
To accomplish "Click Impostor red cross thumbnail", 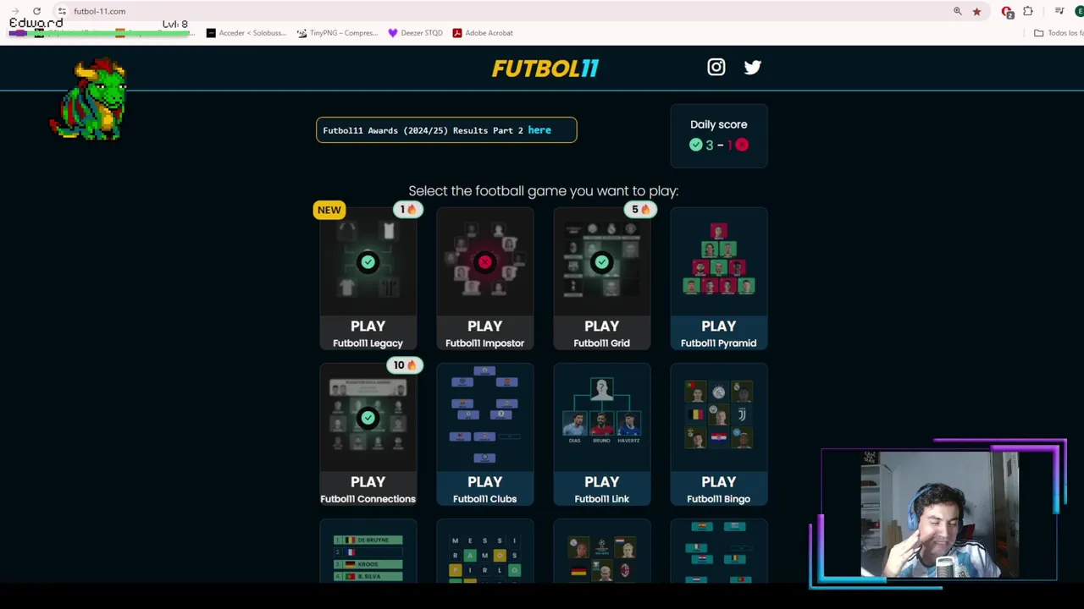I will coord(484,262).
